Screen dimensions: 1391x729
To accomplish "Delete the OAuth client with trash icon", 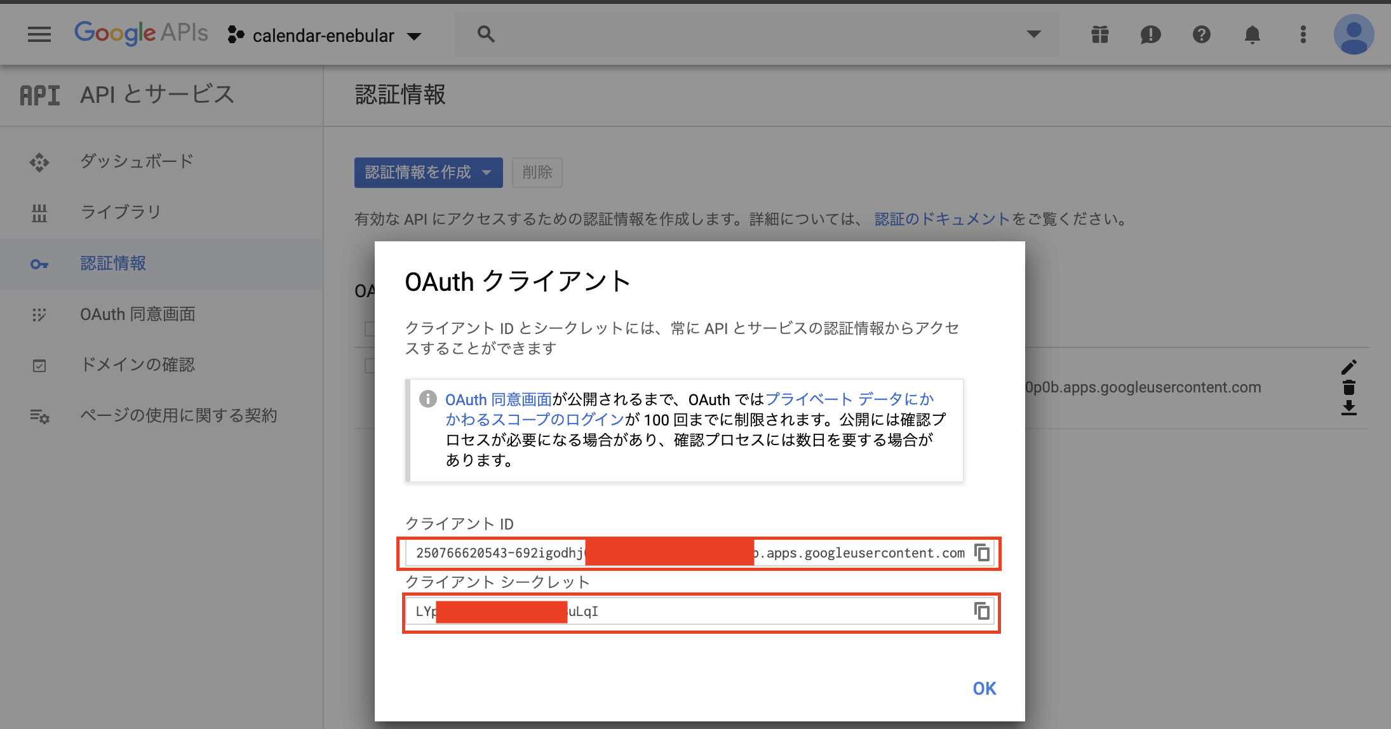I will coord(1349,387).
